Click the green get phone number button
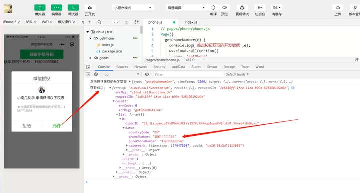Viewport: 360px width, 193px height. (x=42, y=54)
